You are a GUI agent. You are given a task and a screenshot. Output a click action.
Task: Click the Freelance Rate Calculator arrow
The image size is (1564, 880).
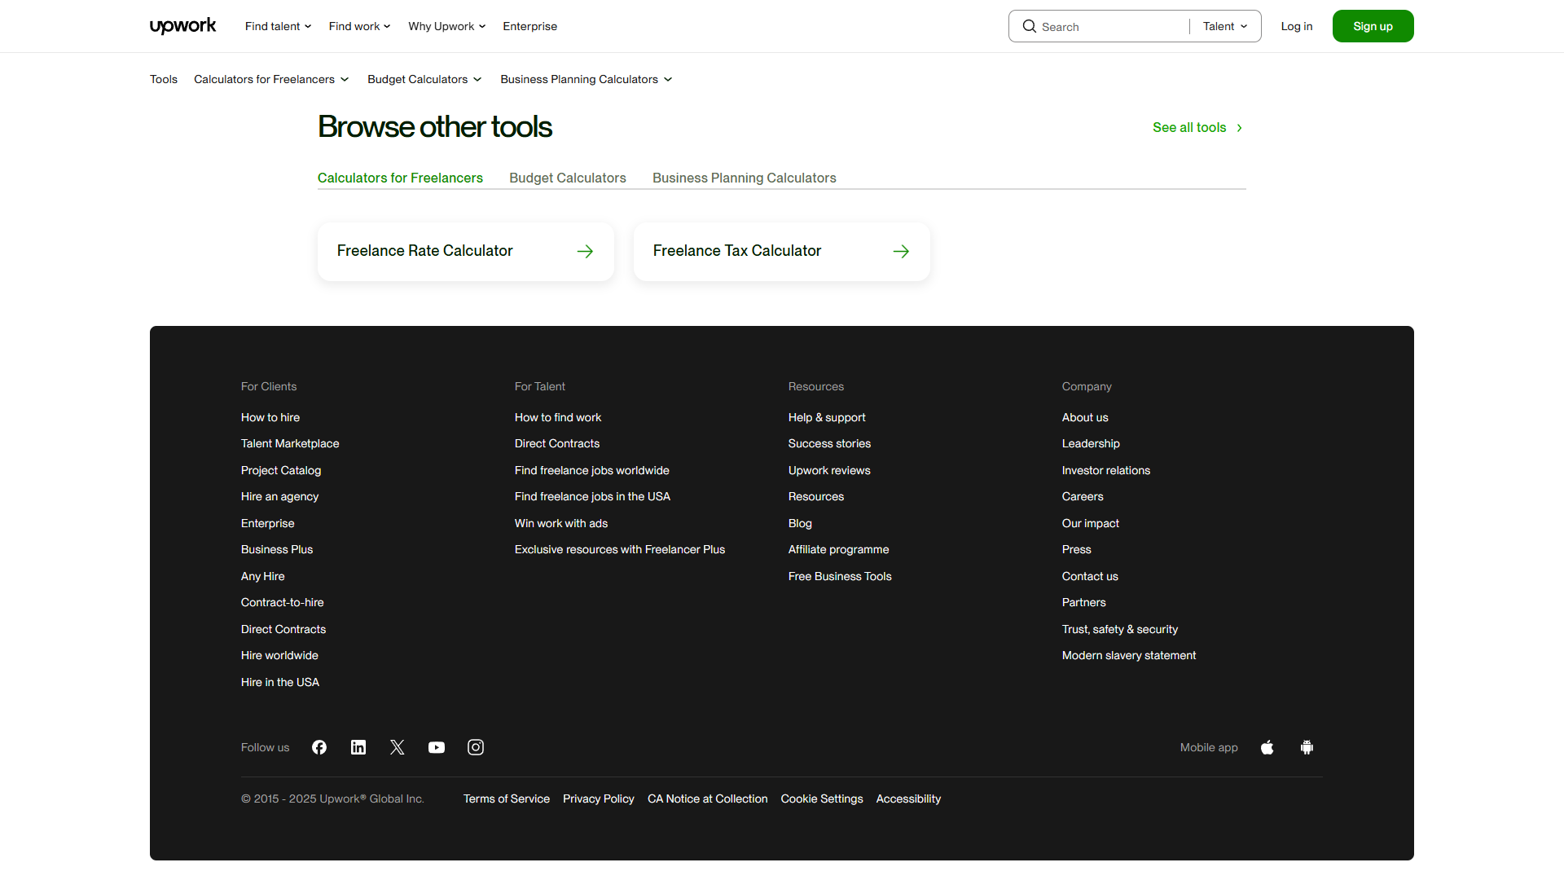585,251
